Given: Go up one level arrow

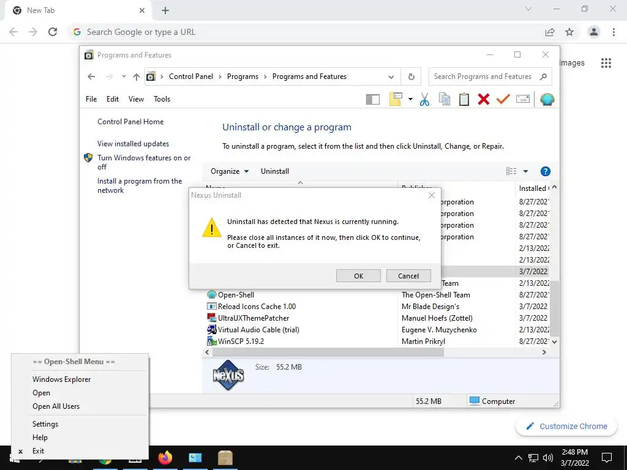Looking at the screenshot, I should pyautogui.click(x=137, y=76).
